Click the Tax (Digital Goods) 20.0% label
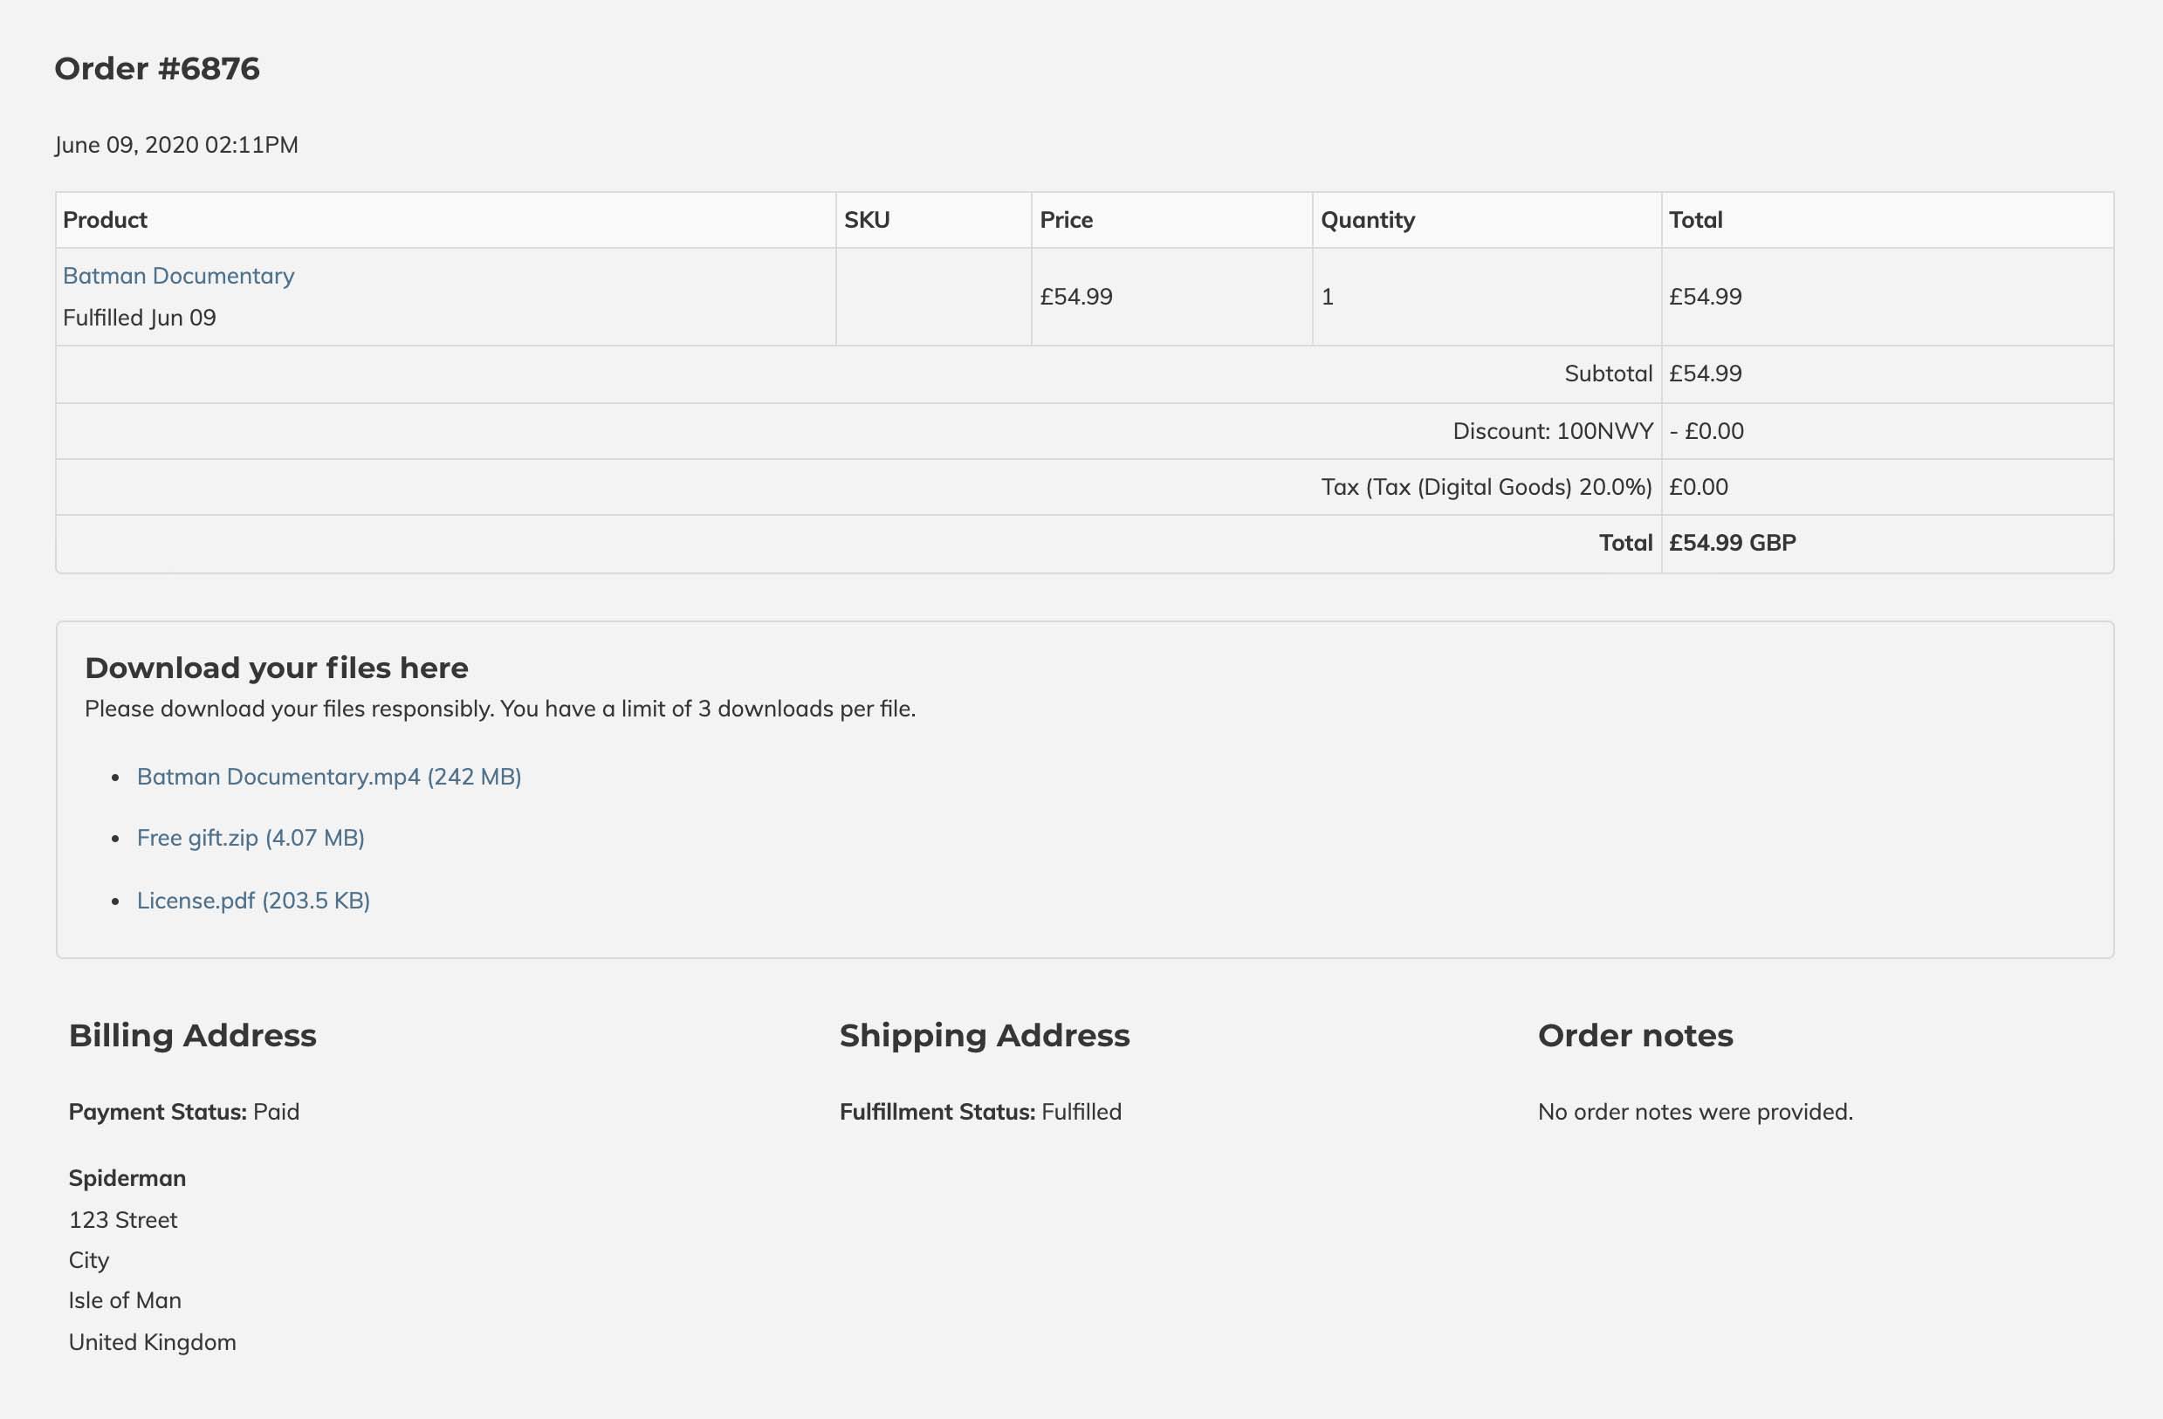The height and width of the screenshot is (1419, 2163). point(1486,487)
